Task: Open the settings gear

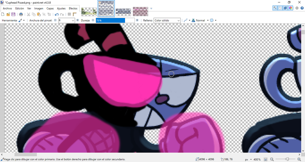Action: click(297, 8)
